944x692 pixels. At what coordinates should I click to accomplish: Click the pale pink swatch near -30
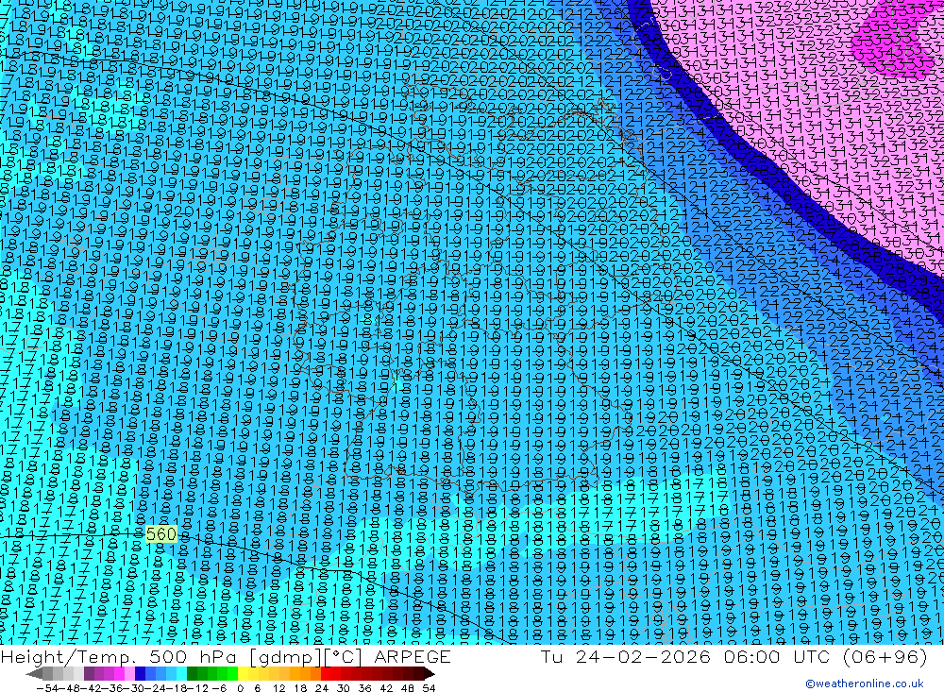129,674
